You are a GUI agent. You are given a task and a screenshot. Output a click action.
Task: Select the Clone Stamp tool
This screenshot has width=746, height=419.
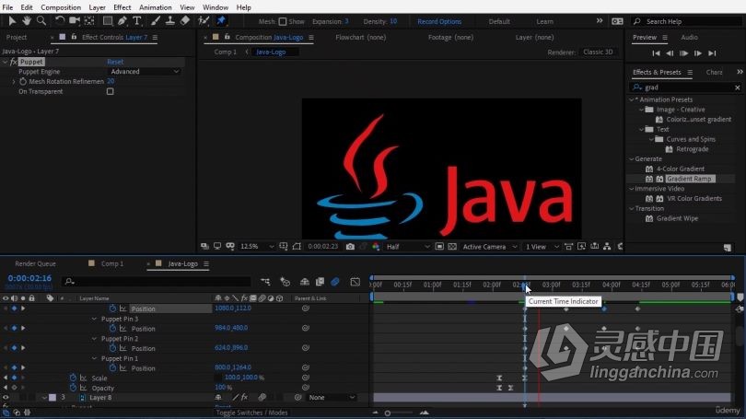click(x=169, y=21)
